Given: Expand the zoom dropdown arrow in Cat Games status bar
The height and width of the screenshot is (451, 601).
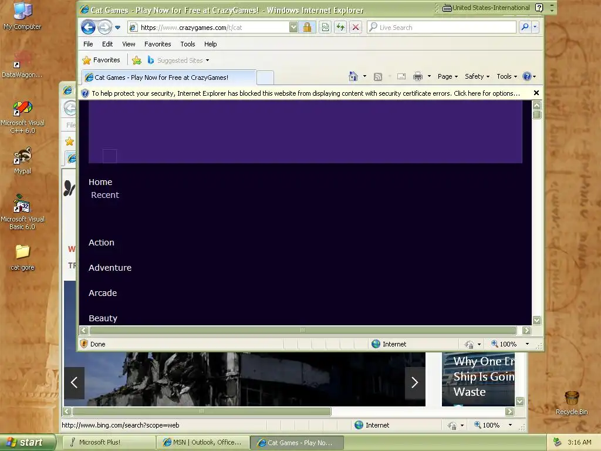Looking at the screenshot, I should click(527, 344).
